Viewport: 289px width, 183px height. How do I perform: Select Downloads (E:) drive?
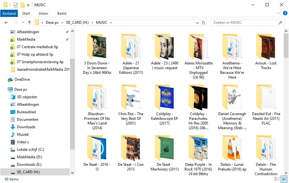click(x=29, y=165)
